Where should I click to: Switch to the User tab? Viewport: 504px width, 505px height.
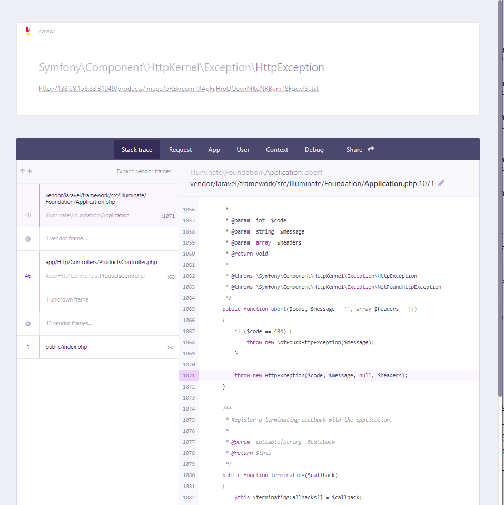click(243, 149)
